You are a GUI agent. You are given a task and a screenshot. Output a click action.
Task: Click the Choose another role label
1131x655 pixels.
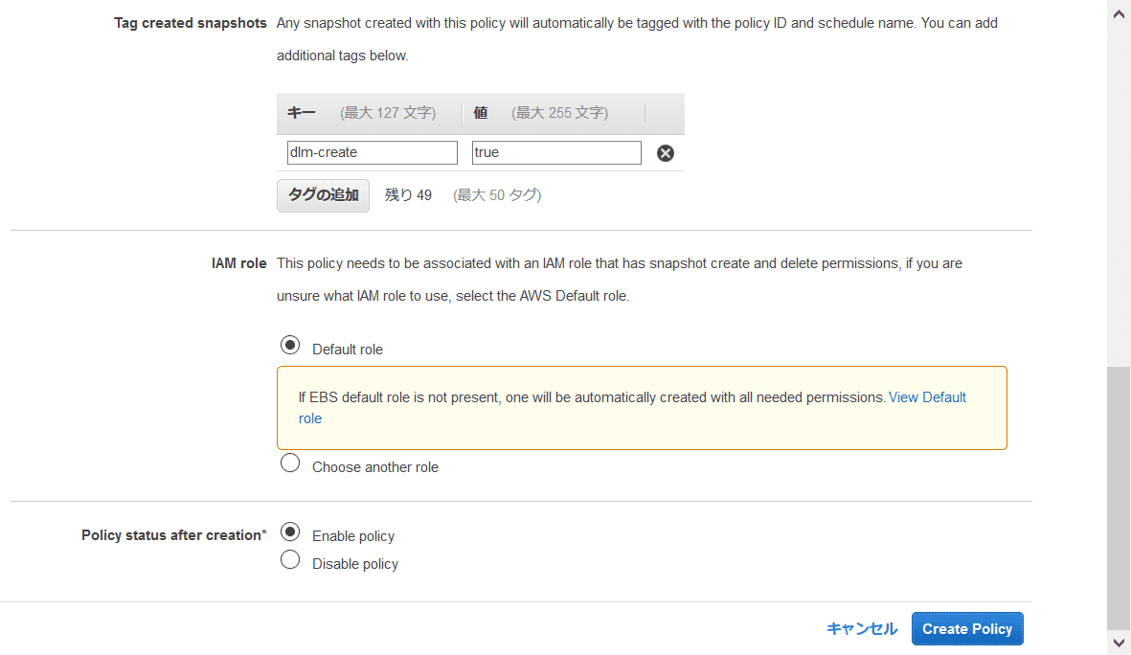(375, 467)
